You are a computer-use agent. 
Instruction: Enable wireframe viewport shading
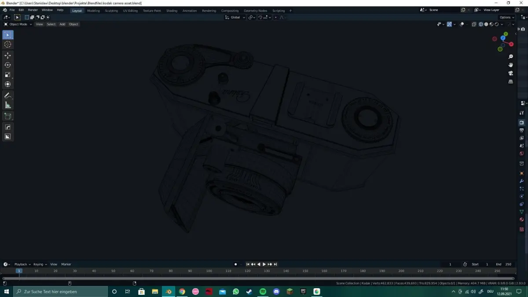(481, 24)
